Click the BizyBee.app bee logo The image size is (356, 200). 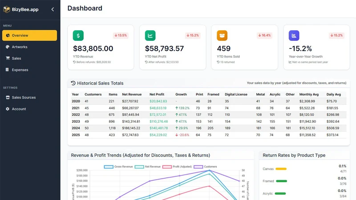coord(7,9)
